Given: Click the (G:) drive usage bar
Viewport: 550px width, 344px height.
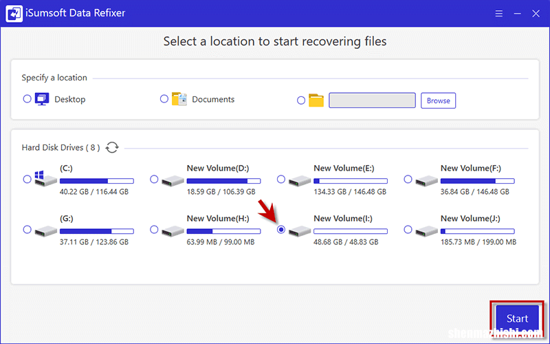Looking at the screenshot, I should click(x=97, y=231).
